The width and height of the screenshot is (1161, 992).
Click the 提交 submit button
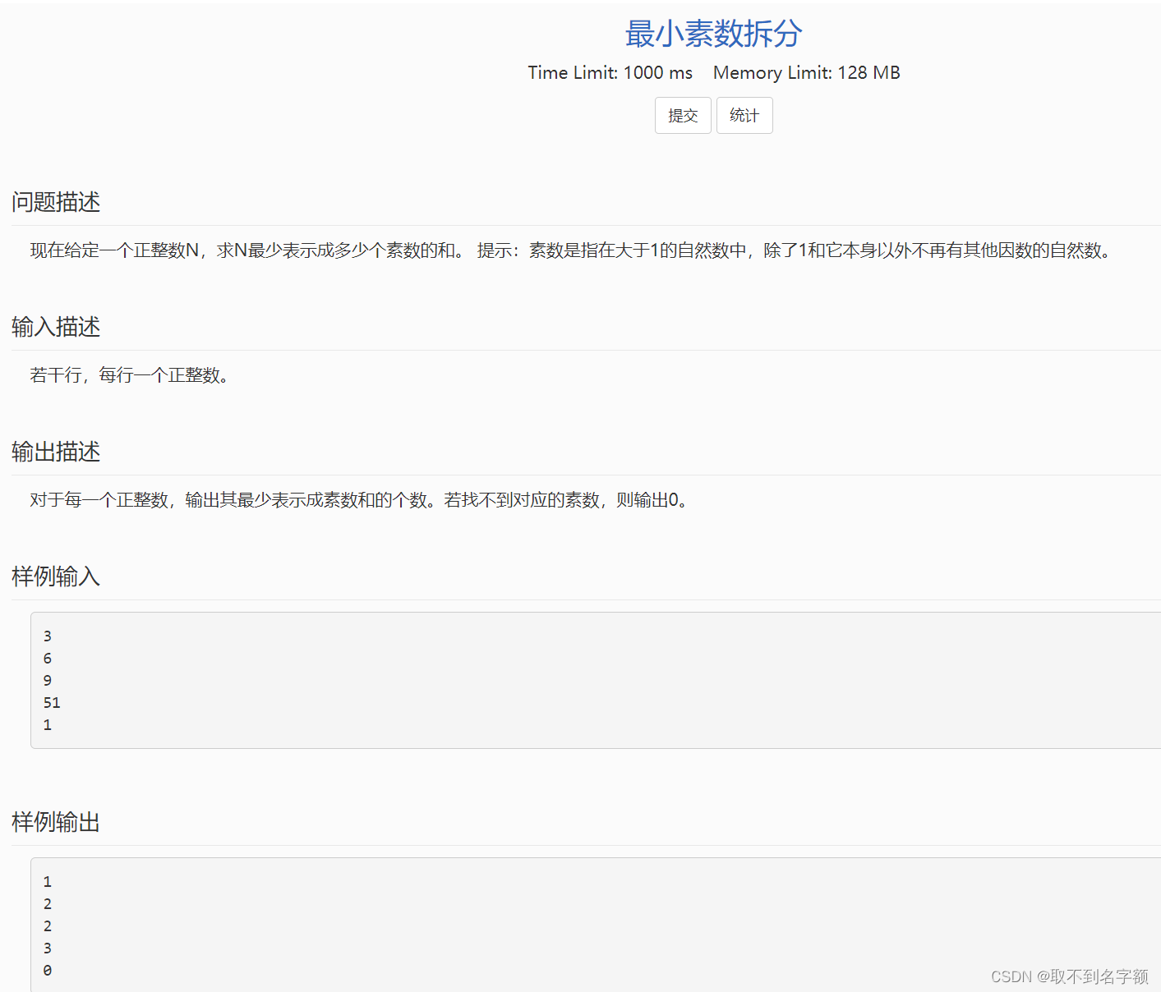click(x=682, y=115)
